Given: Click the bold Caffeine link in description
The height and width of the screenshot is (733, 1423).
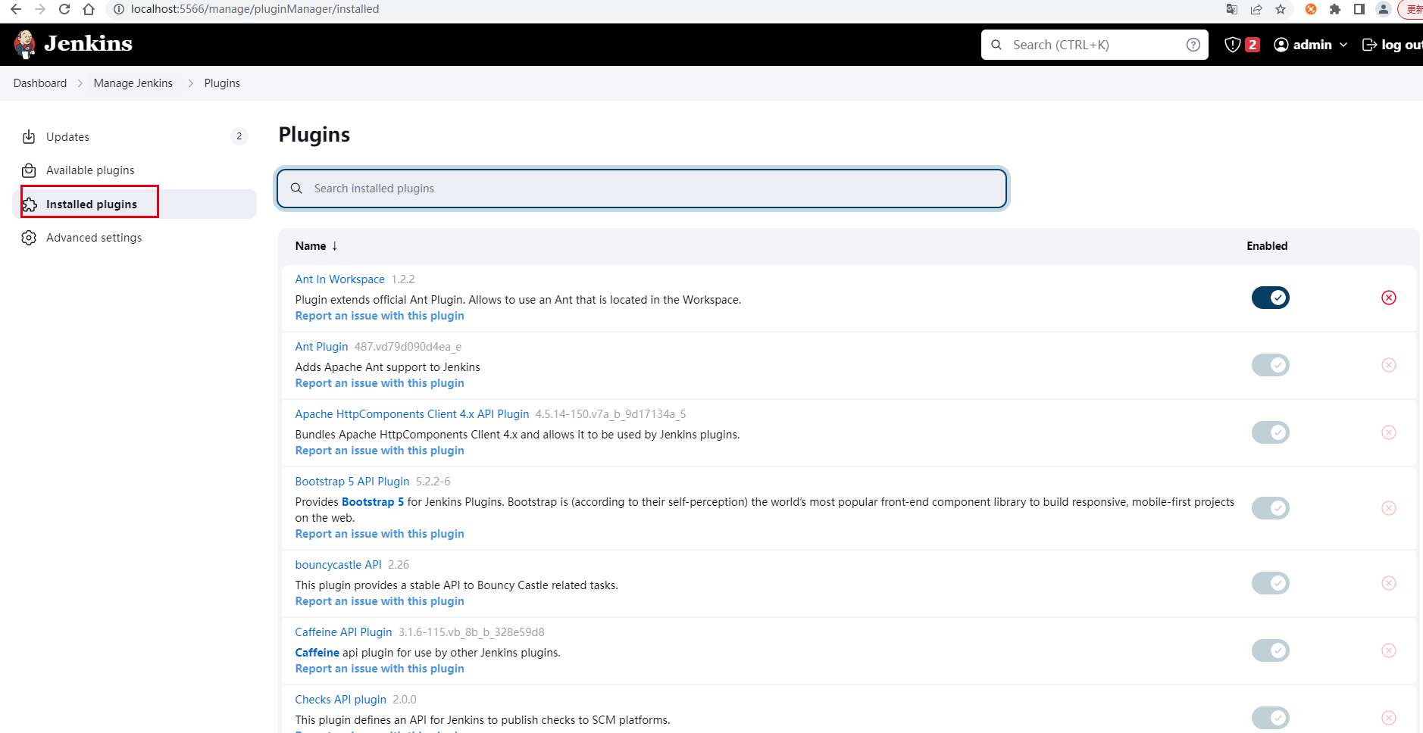Looking at the screenshot, I should [317, 653].
